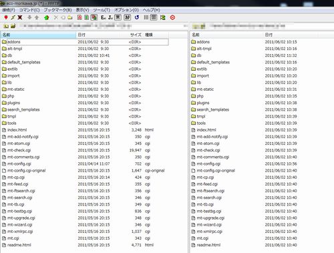The width and height of the screenshot is (334, 253).
Task: Go up one folder in remote pane
Action: [x=196, y=27]
